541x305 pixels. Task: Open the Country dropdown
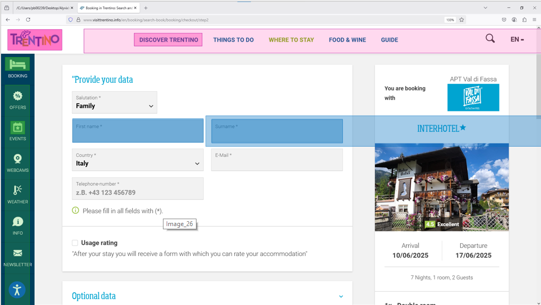click(137, 160)
